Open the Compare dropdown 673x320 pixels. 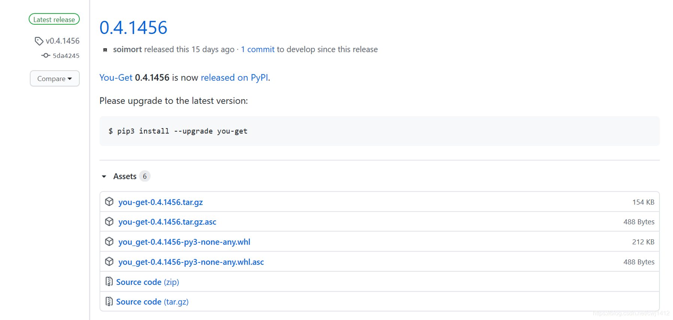[x=55, y=78]
